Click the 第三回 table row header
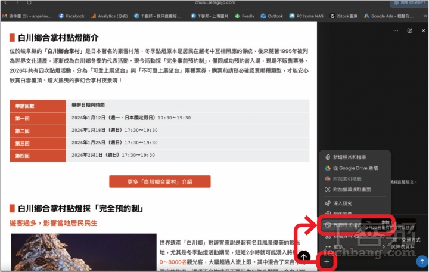429x272 pixels. tap(38, 143)
